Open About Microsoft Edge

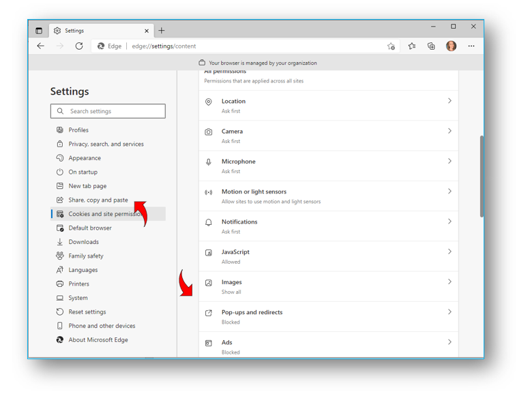point(108,340)
